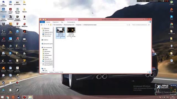Screen dimensions: 177x99
Task: Select Избранное in the navigation pane
Action: point(46,28)
